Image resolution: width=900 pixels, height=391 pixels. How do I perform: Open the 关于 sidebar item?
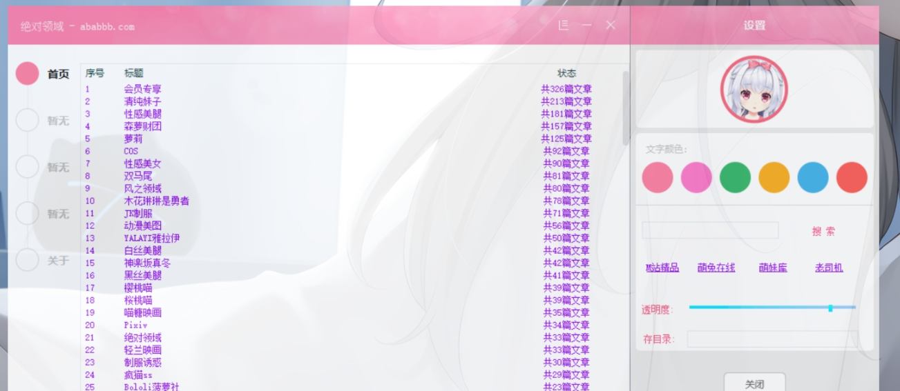coord(58,261)
